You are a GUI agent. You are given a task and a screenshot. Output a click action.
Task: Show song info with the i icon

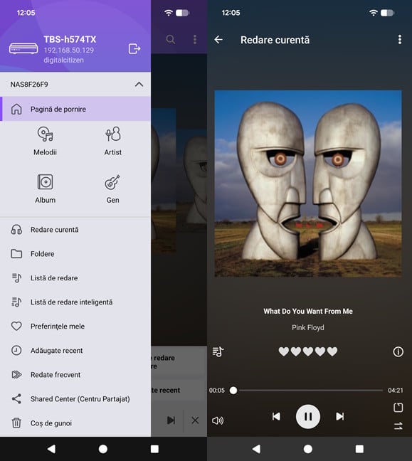click(398, 351)
